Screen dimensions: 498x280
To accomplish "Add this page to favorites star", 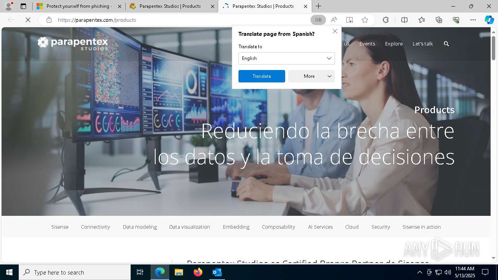I will click(365, 20).
